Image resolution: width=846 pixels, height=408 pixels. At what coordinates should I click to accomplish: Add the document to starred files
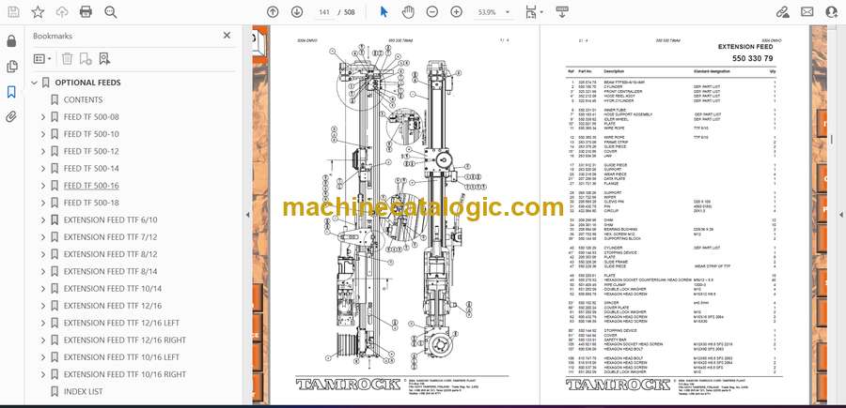coord(38,12)
